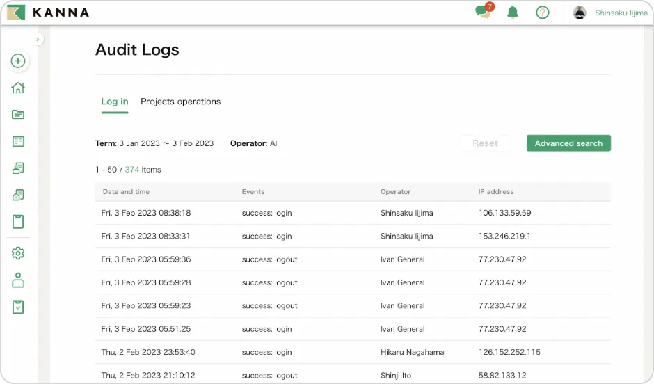Viewport: 654px width, 384px height.
Task: Click the Date and time column header
Action: point(126,191)
